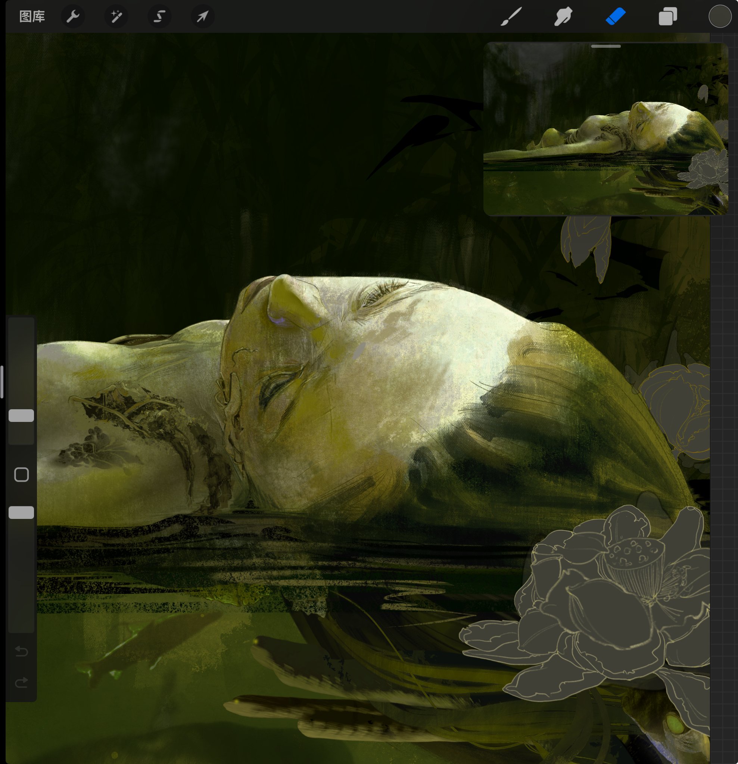Activate the Transform arrow tool

[x=202, y=16]
